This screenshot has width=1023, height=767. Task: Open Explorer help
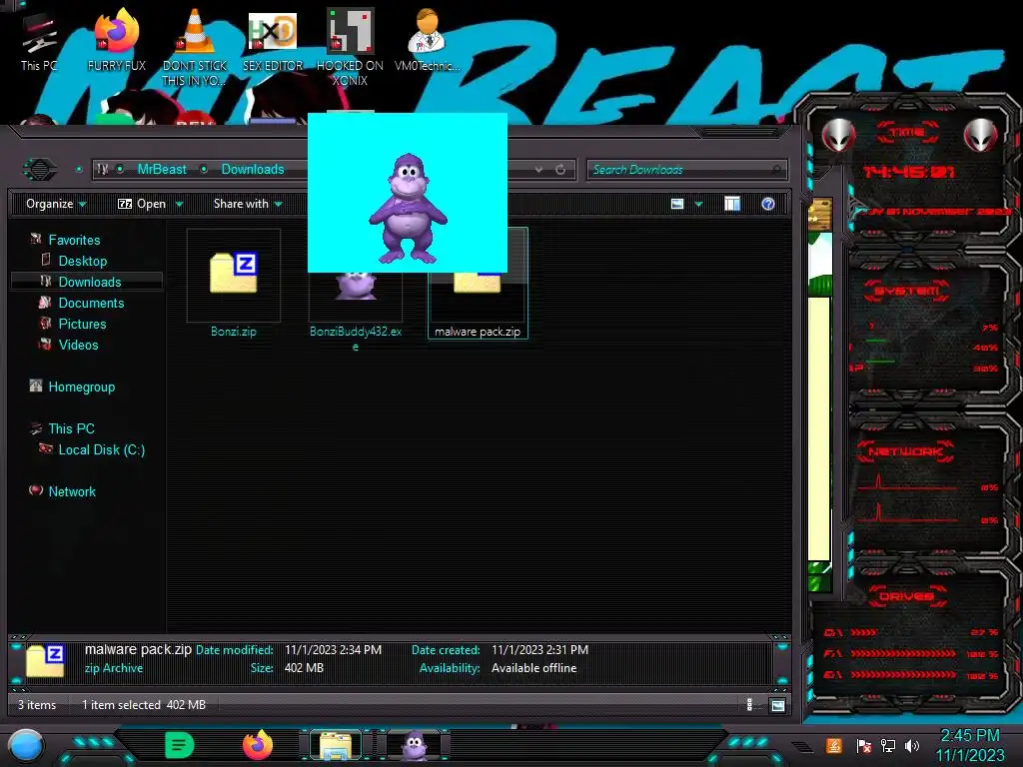click(x=768, y=204)
